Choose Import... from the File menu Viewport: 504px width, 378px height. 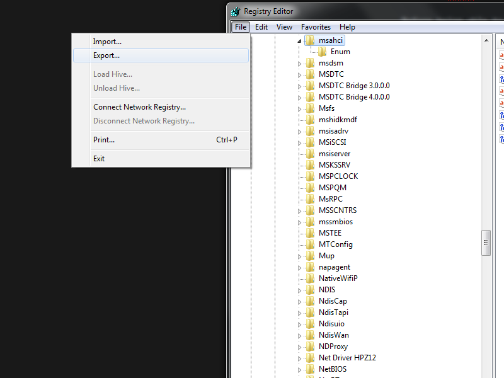tap(161, 42)
